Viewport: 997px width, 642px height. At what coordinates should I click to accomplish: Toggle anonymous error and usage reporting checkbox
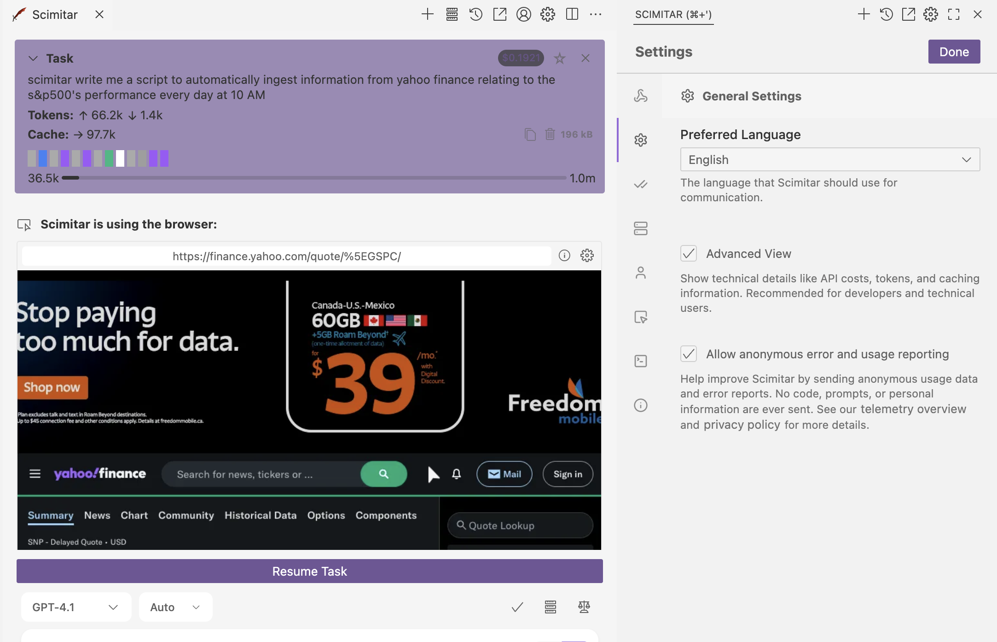click(x=688, y=354)
